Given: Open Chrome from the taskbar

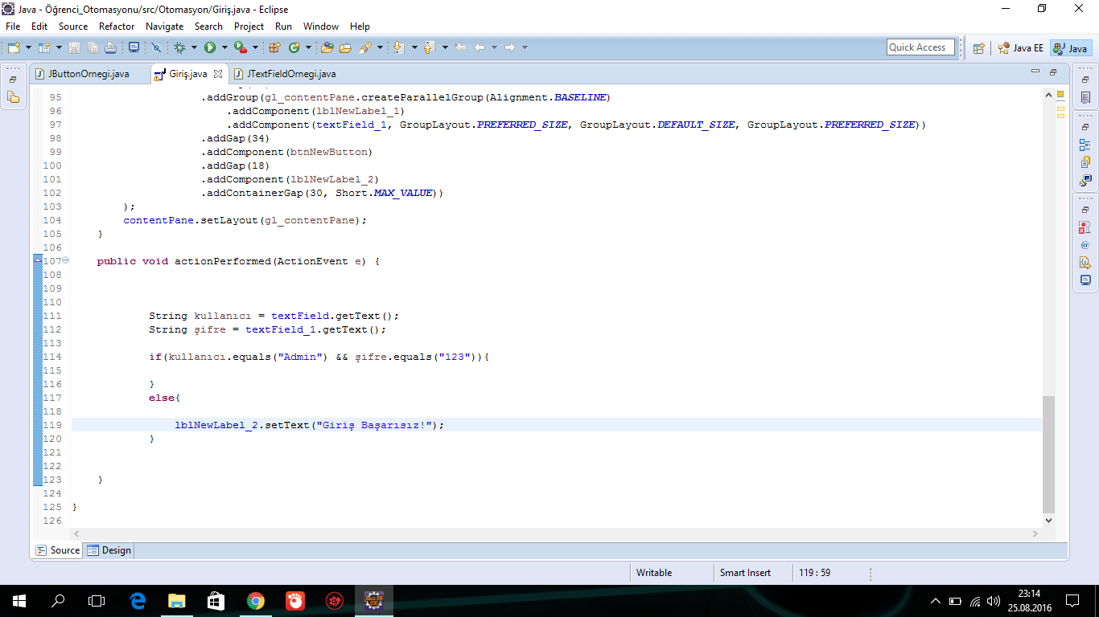Looking at the screenshot, I should (x=256, y=600).
